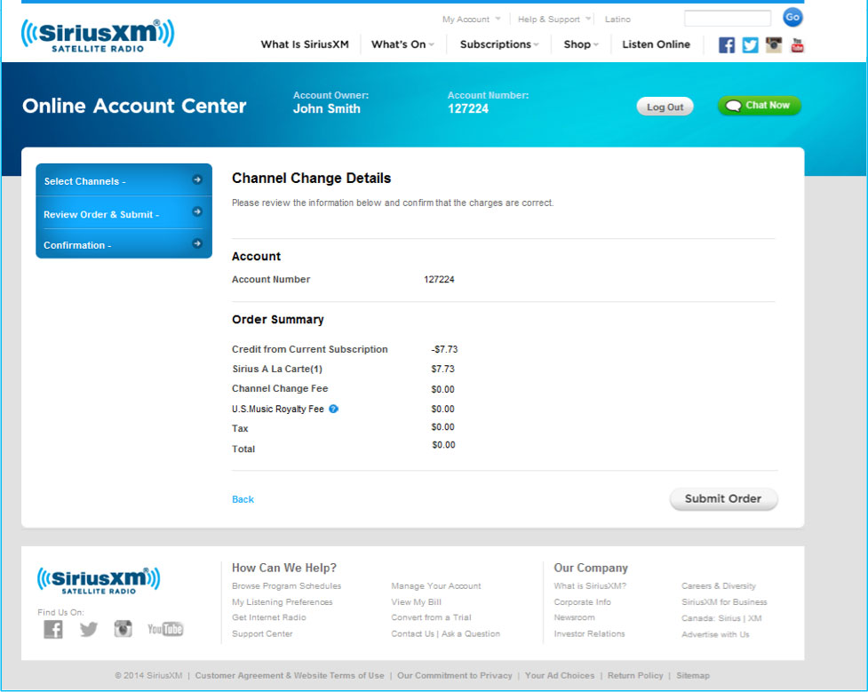The width and height of the screenshot is (868, 692).
Task: Open Review Order & Submit step
Action: point(124,213)
